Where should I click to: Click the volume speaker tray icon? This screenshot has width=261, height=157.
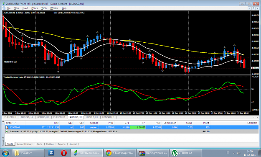point(238,153)
